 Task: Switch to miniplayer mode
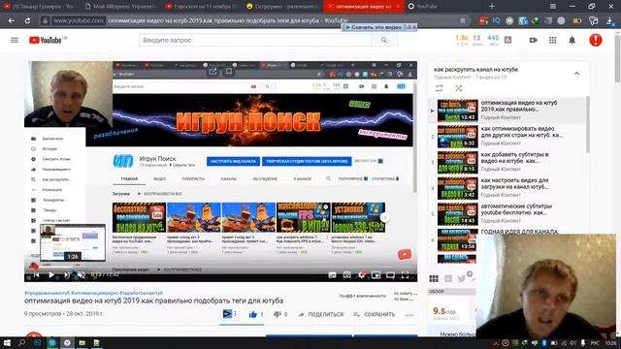(376, 274)
